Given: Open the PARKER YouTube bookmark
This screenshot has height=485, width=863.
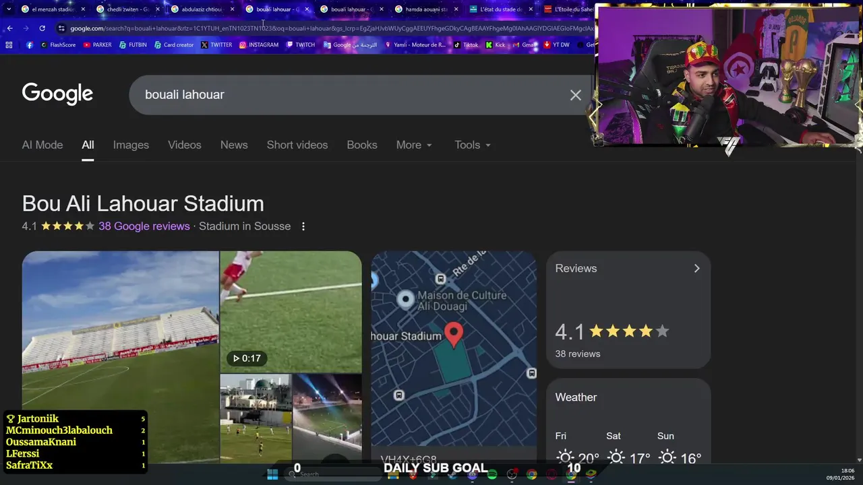Looking at the screenshot, I should 98,45.
